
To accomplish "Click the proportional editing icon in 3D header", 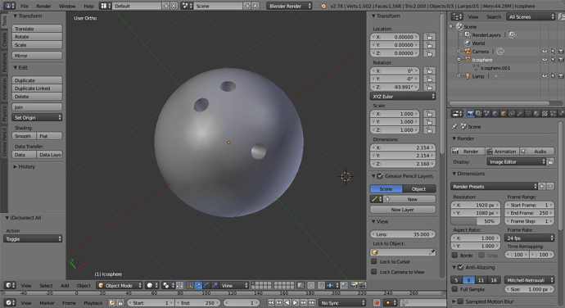I will [311, 285].
